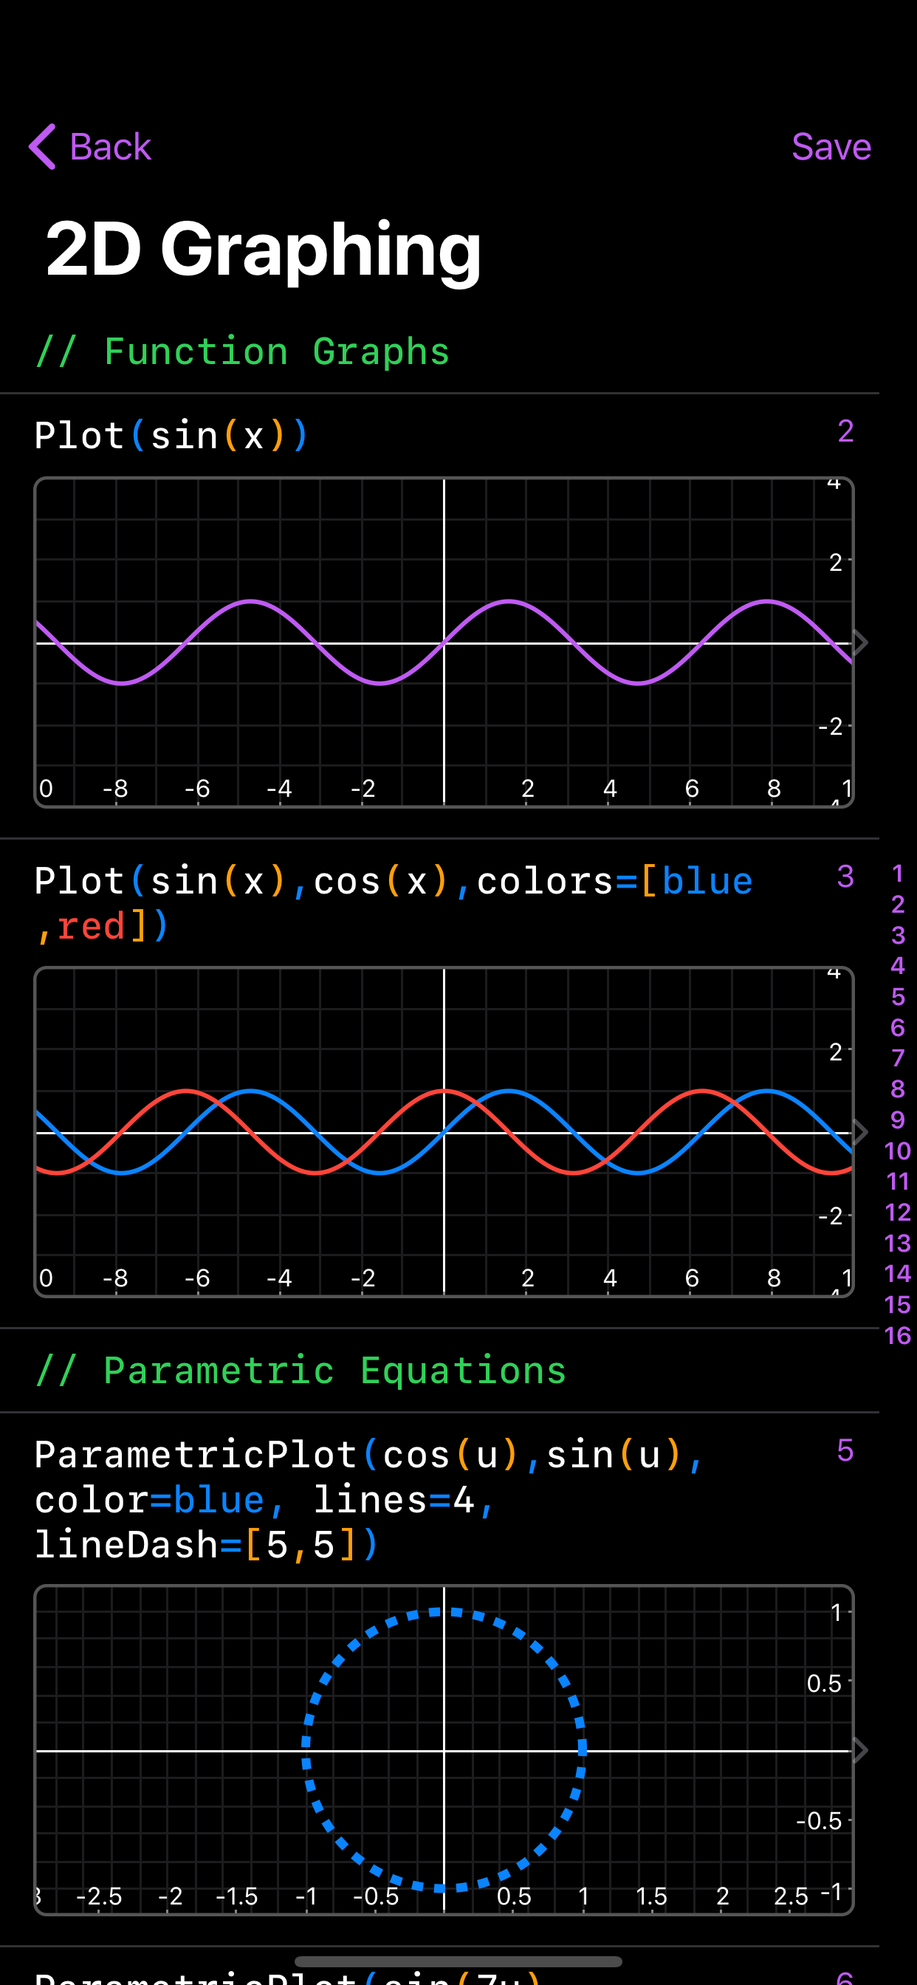
Task: Expand the Plot(sin(x)) graph side arrow
Action: 860,642
